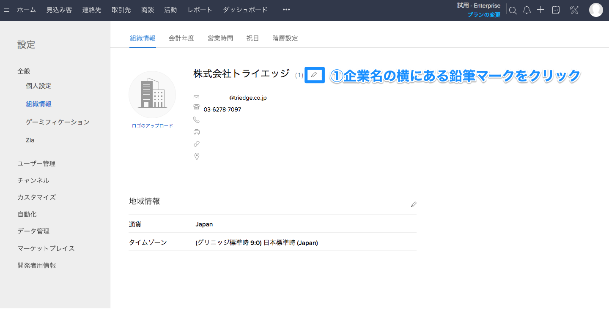Click phone number 03-6278-7097
The image size is (609, 321).
(222, 109)
